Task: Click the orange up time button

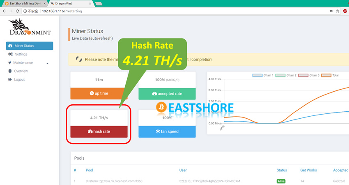Action: [x=99, y=93]
